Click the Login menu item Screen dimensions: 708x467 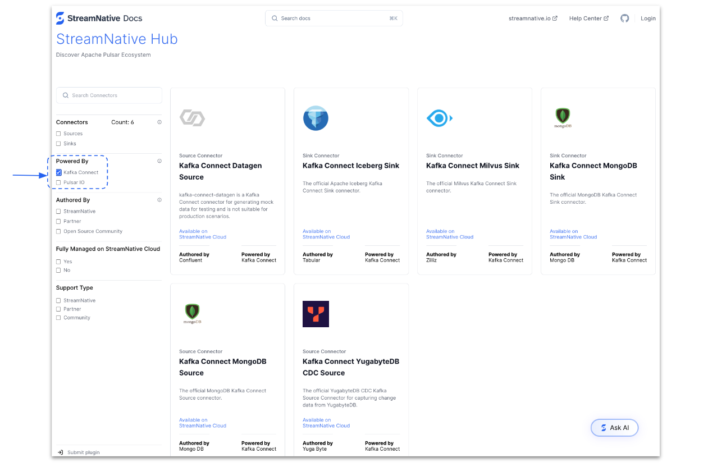tap(648, 19)
